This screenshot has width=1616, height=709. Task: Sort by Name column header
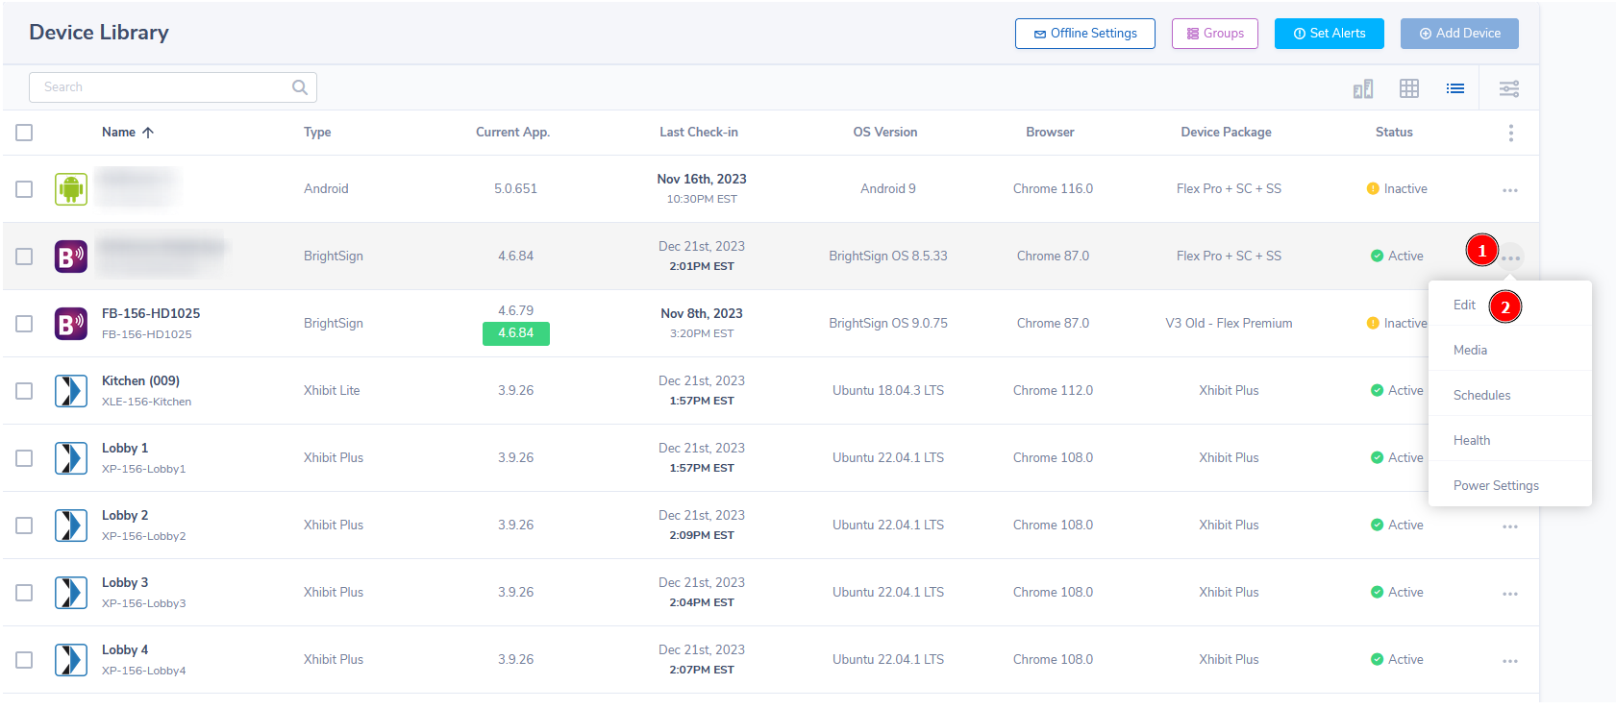tap(127, 133)
